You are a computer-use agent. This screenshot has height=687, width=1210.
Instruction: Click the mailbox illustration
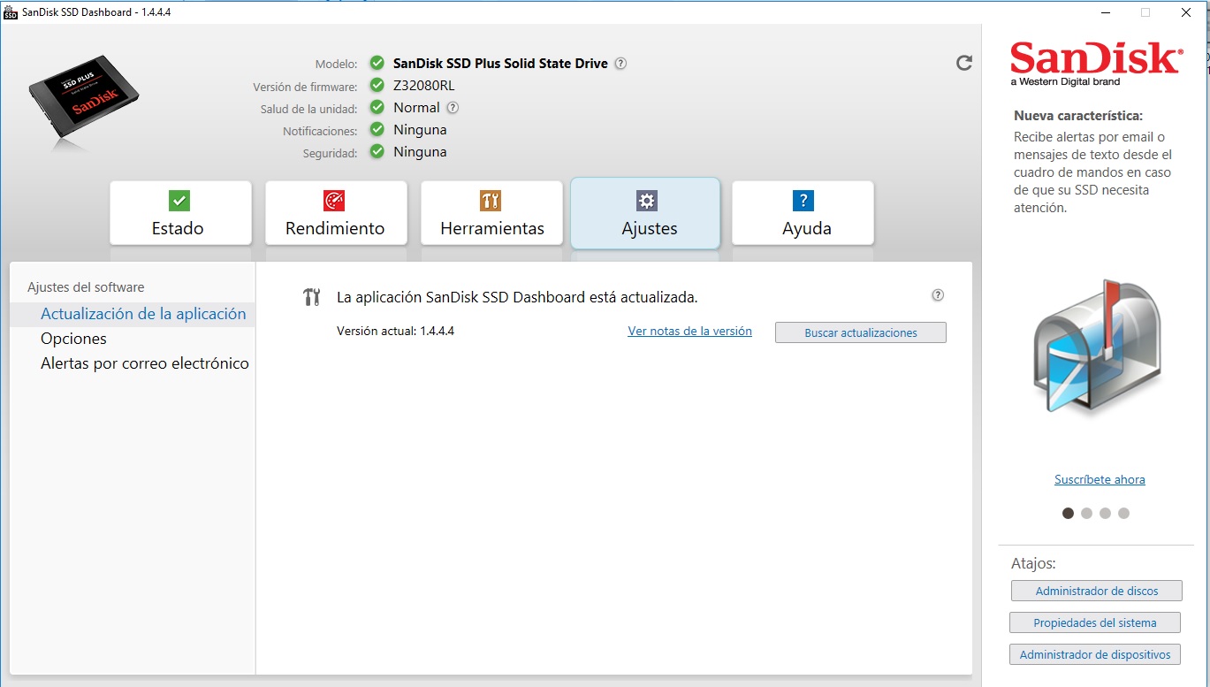coord(1095,346)
